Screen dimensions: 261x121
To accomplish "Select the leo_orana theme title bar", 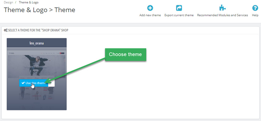I will point(37,43).
